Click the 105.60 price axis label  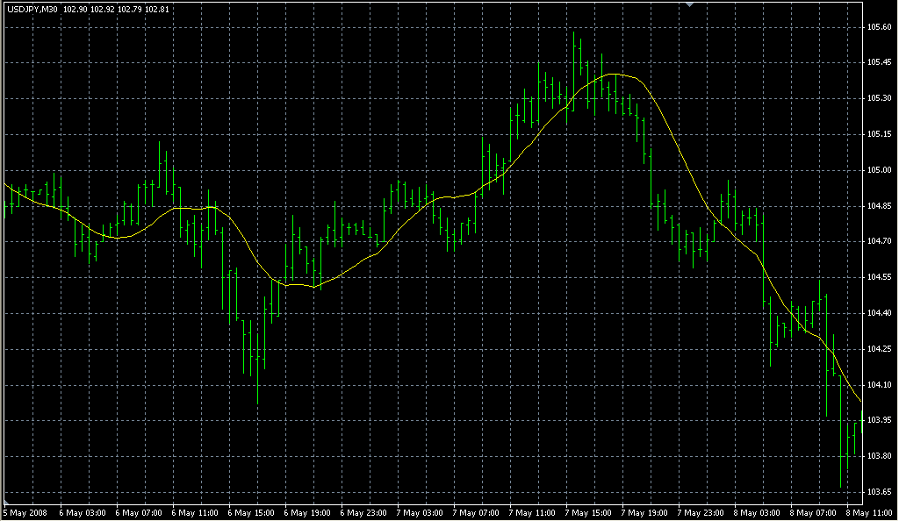coord(880,27)
